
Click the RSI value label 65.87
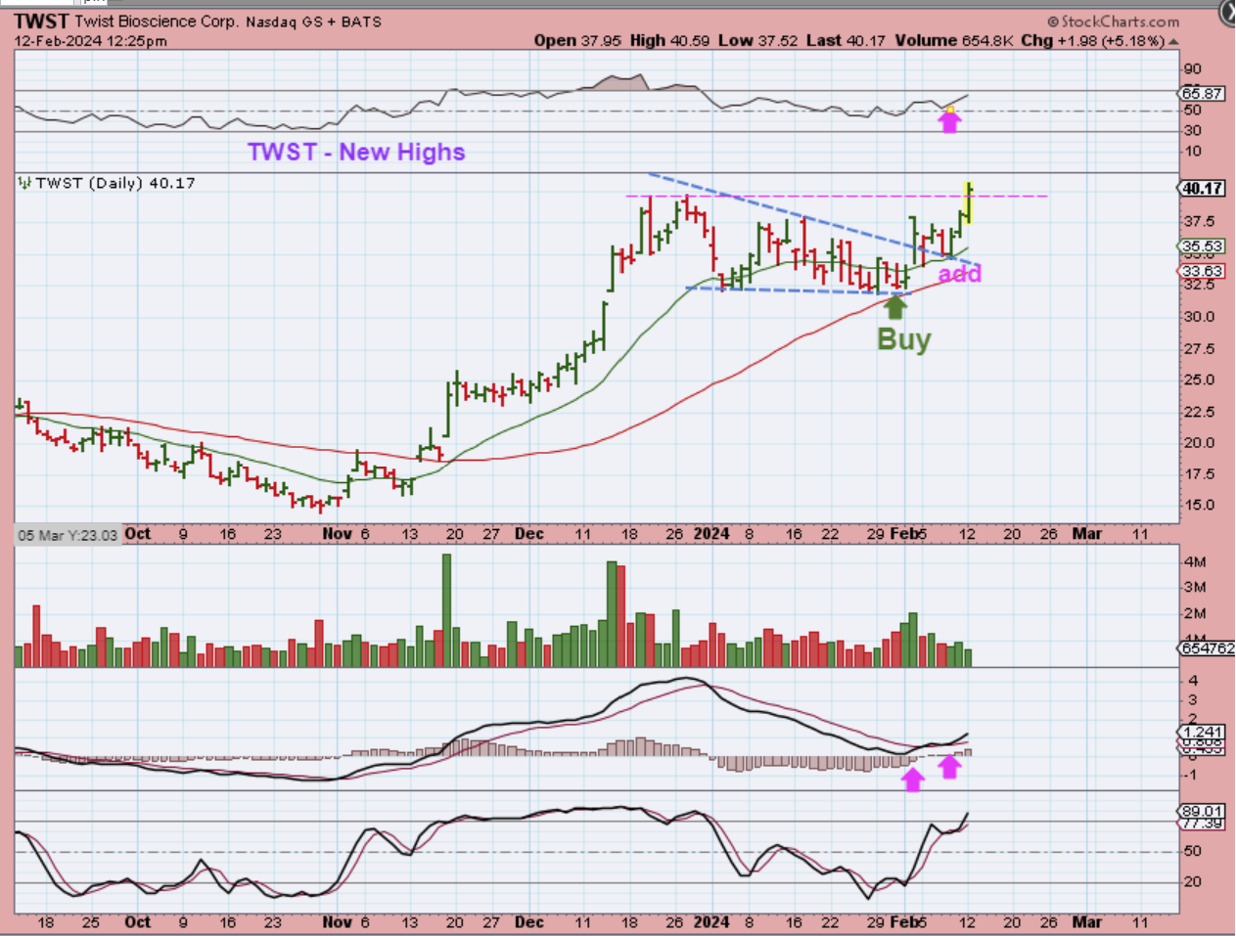[x=1202, y=94]
